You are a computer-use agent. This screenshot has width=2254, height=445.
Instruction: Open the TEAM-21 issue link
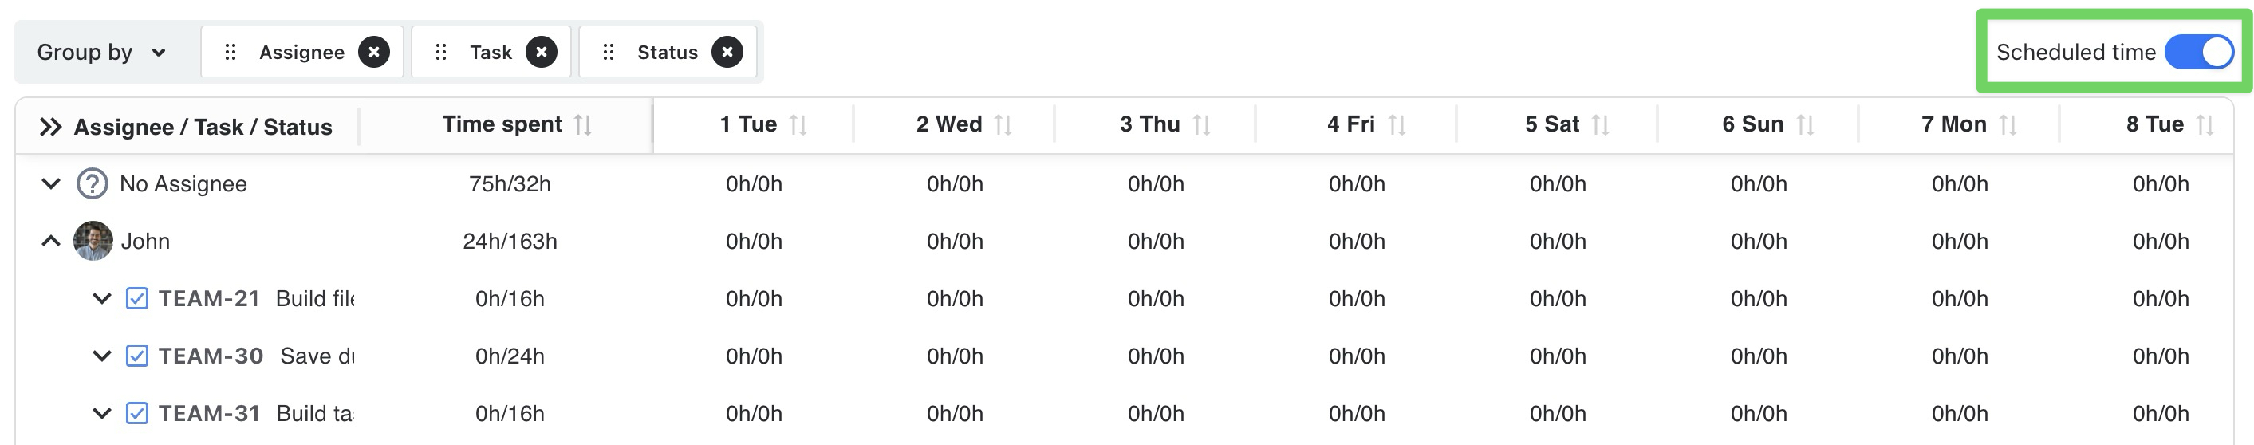pos(209,299)
